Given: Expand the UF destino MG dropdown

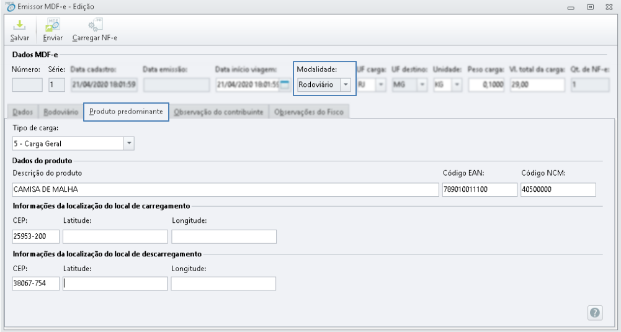Looking at the screenshot, I should click(422, 85).
